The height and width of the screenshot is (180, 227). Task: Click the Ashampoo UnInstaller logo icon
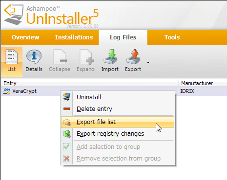coord(14,15)
